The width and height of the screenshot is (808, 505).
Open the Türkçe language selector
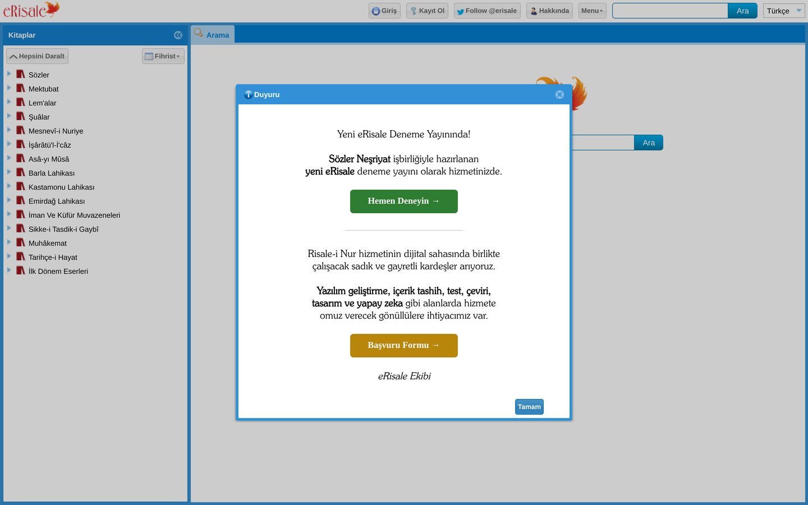tap(784, 11)
